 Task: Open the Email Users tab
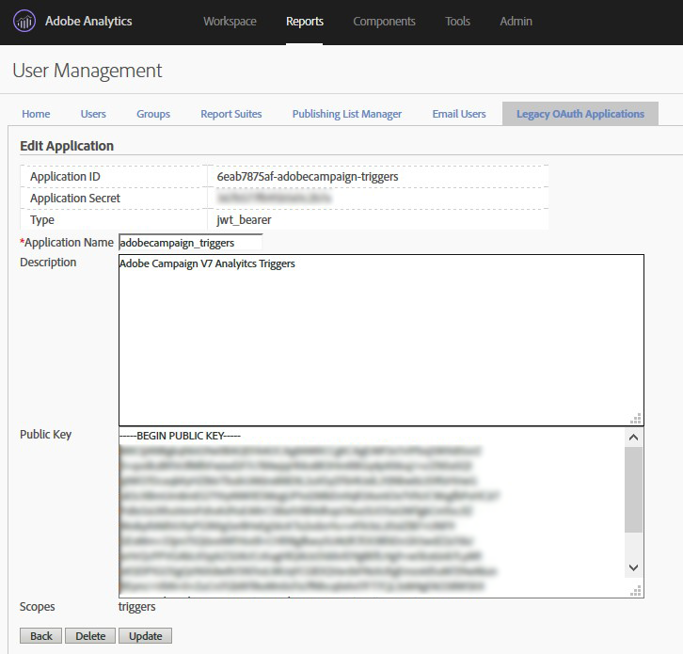pos(459,114)
